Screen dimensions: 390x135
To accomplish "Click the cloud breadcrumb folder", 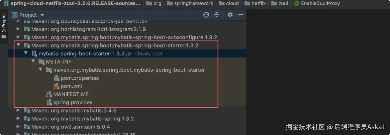I will coord(229,3).
